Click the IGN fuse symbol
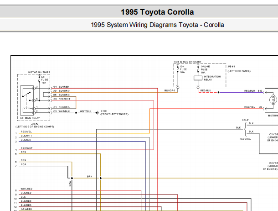 (178, 69)
